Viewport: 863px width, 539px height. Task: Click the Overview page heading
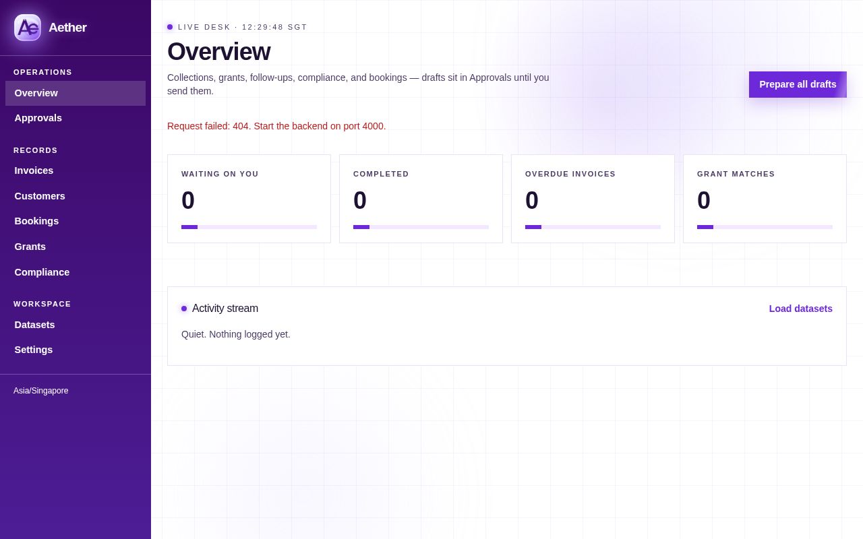(x=218, y=52)
